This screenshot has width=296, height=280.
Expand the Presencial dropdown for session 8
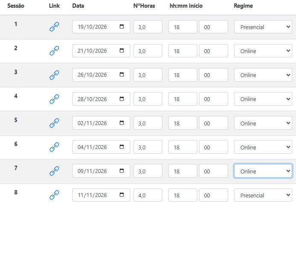[x=263, y=195]
